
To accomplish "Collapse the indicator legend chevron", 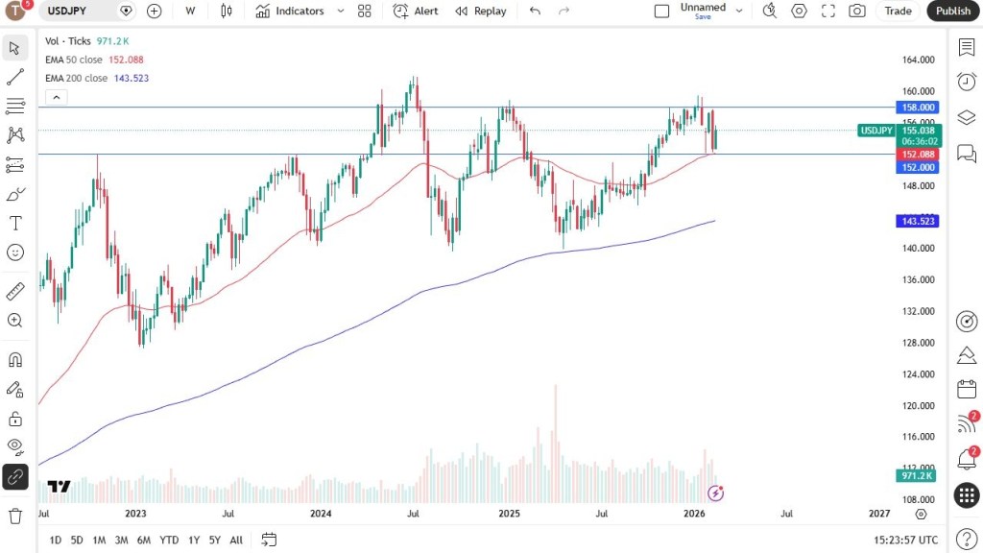I will (x=56, y=97).
